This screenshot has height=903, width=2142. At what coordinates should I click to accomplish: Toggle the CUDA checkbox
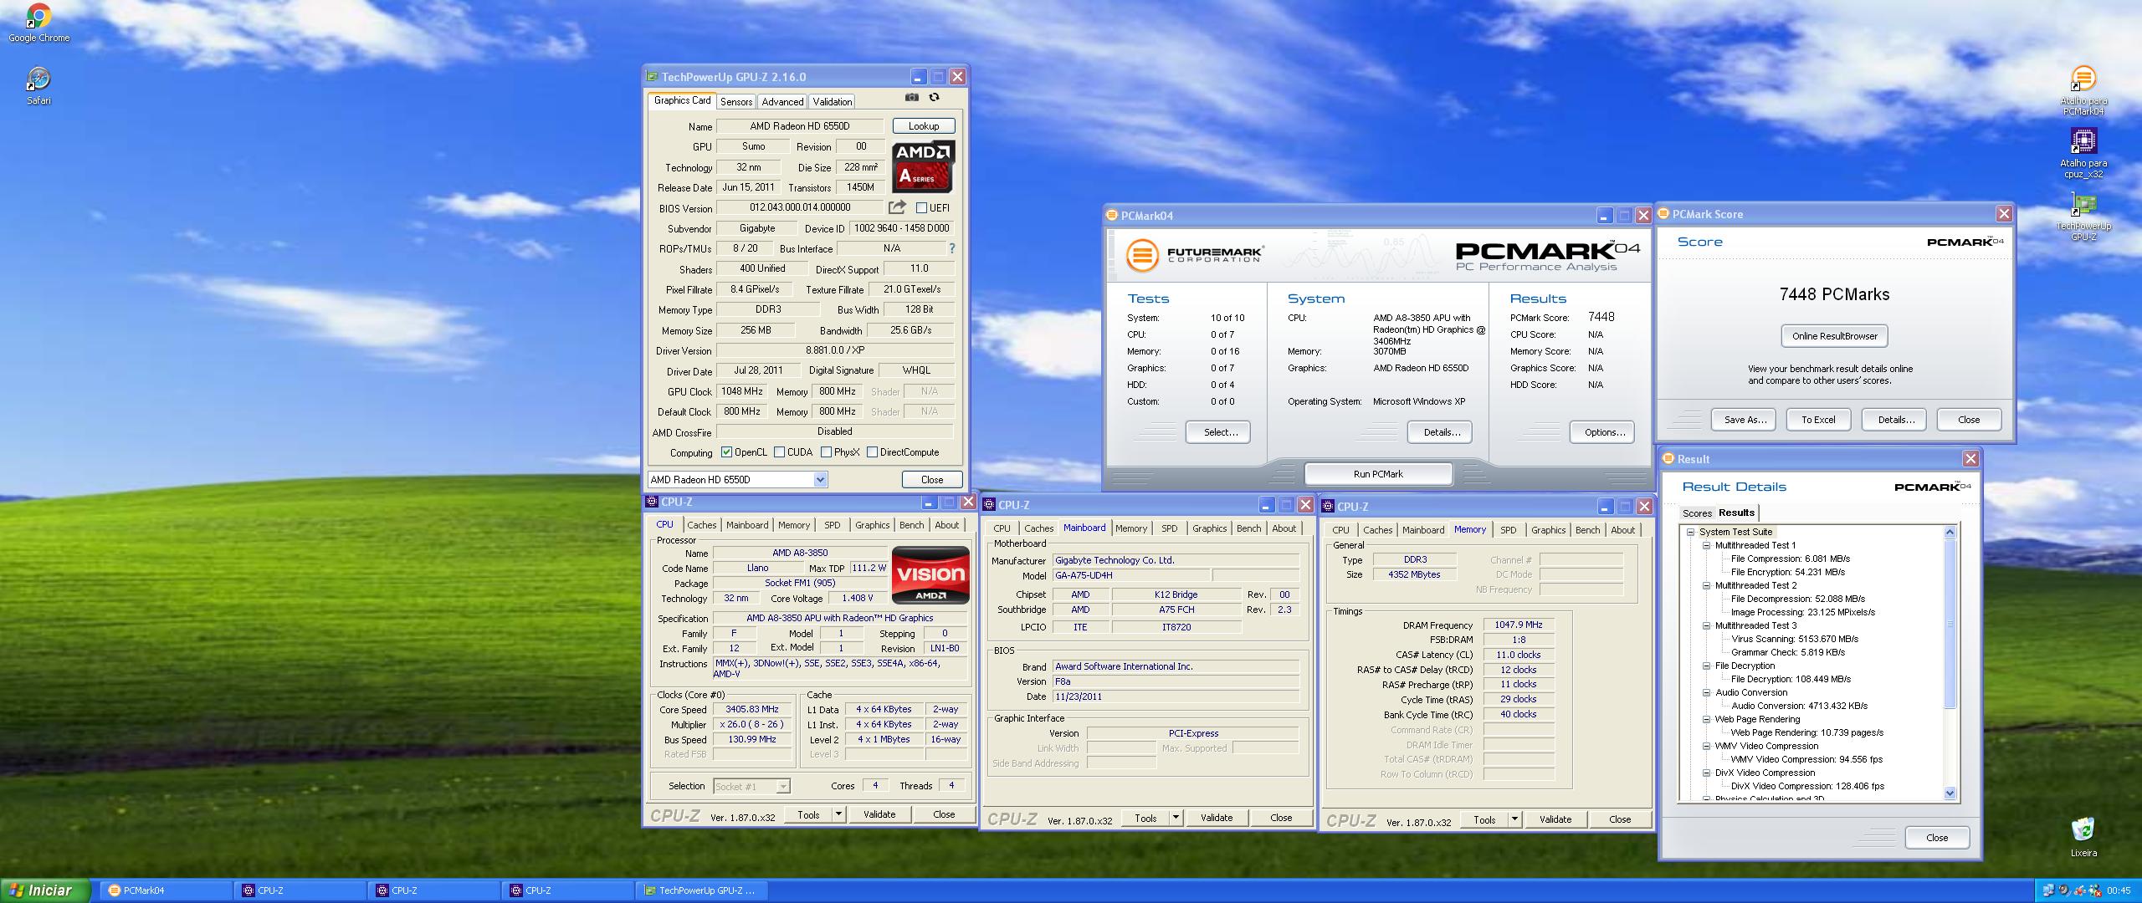click(x=779, y=452)
